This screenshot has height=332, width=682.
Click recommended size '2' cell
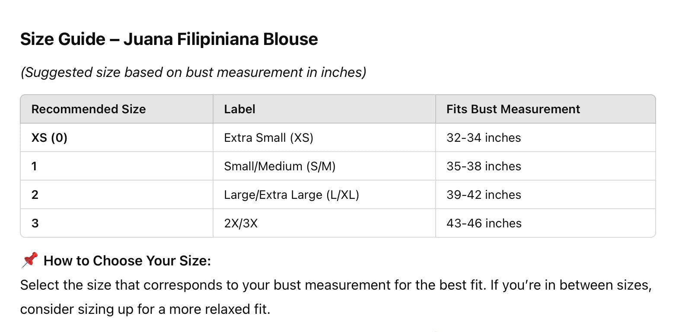[35, 195]
